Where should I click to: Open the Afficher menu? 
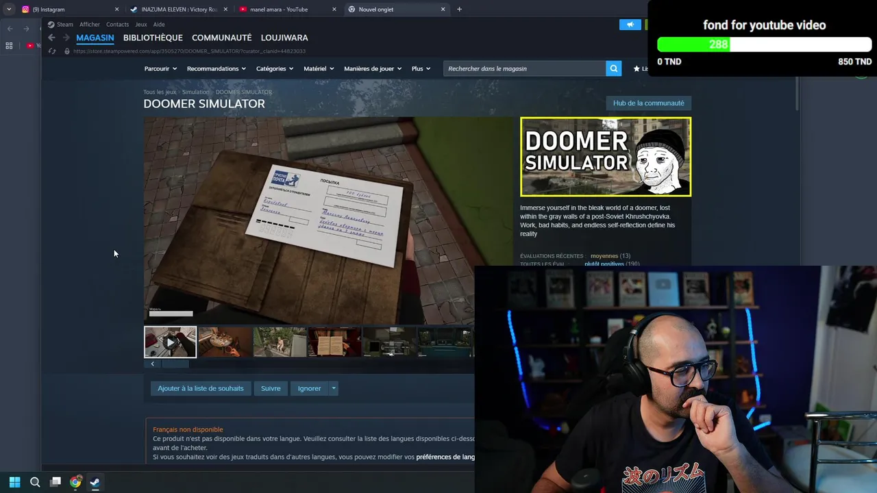click(90, 25)
